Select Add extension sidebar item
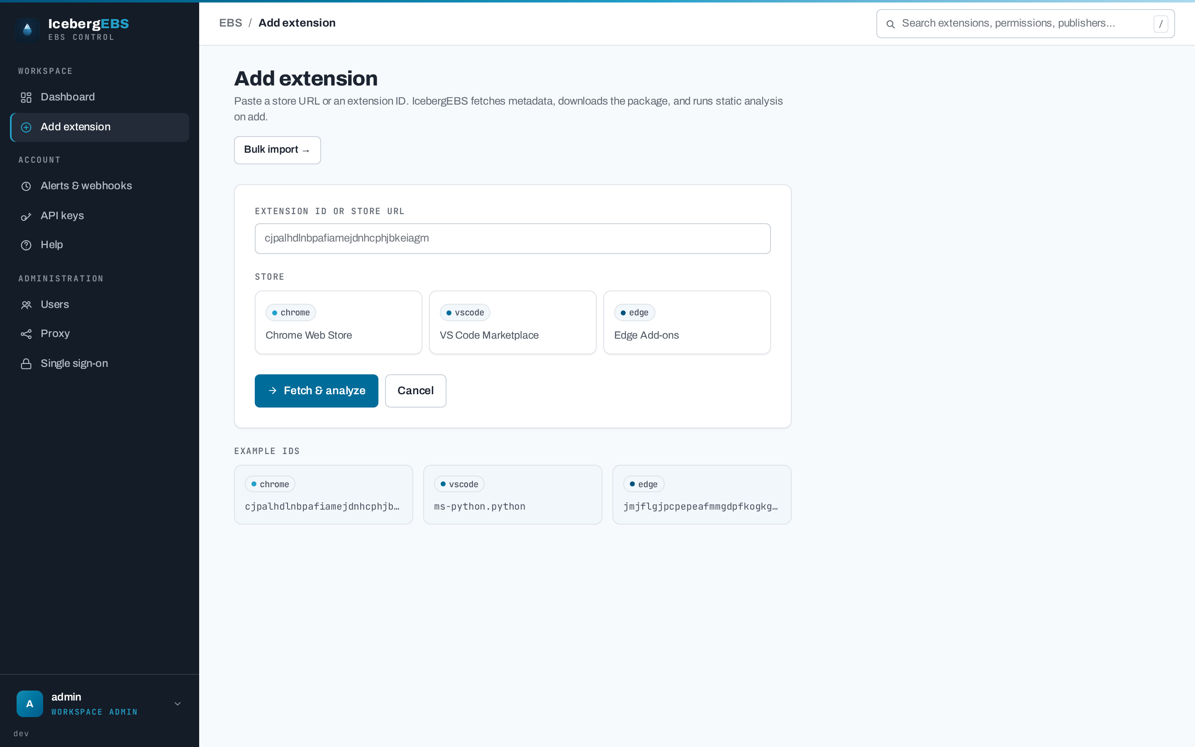The image size is (1195, 747). [x=99, y=127]
